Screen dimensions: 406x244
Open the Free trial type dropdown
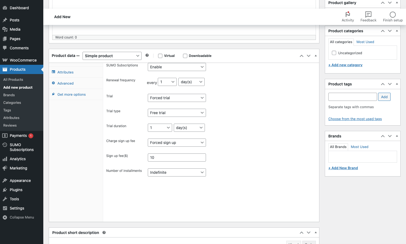(177, 113)
